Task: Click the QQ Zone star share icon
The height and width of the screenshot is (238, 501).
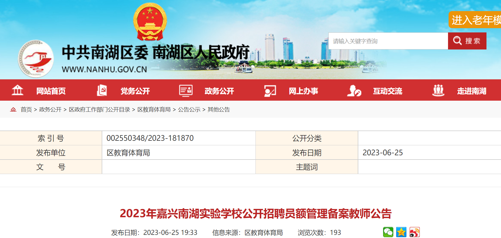Action: coord(401,232)
